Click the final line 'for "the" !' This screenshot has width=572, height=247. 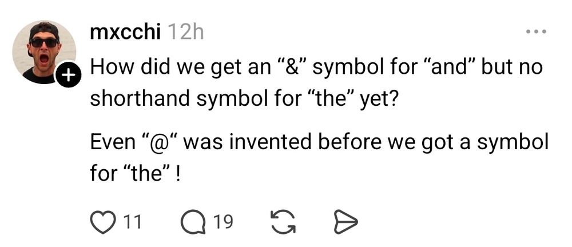coord(136,172)
